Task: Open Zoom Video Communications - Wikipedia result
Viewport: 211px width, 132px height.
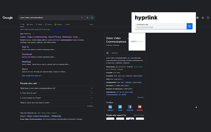Action: coord(41,116)
